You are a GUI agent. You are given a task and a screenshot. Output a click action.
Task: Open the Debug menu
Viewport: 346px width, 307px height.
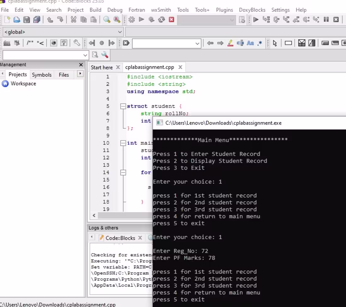(115, 10)
